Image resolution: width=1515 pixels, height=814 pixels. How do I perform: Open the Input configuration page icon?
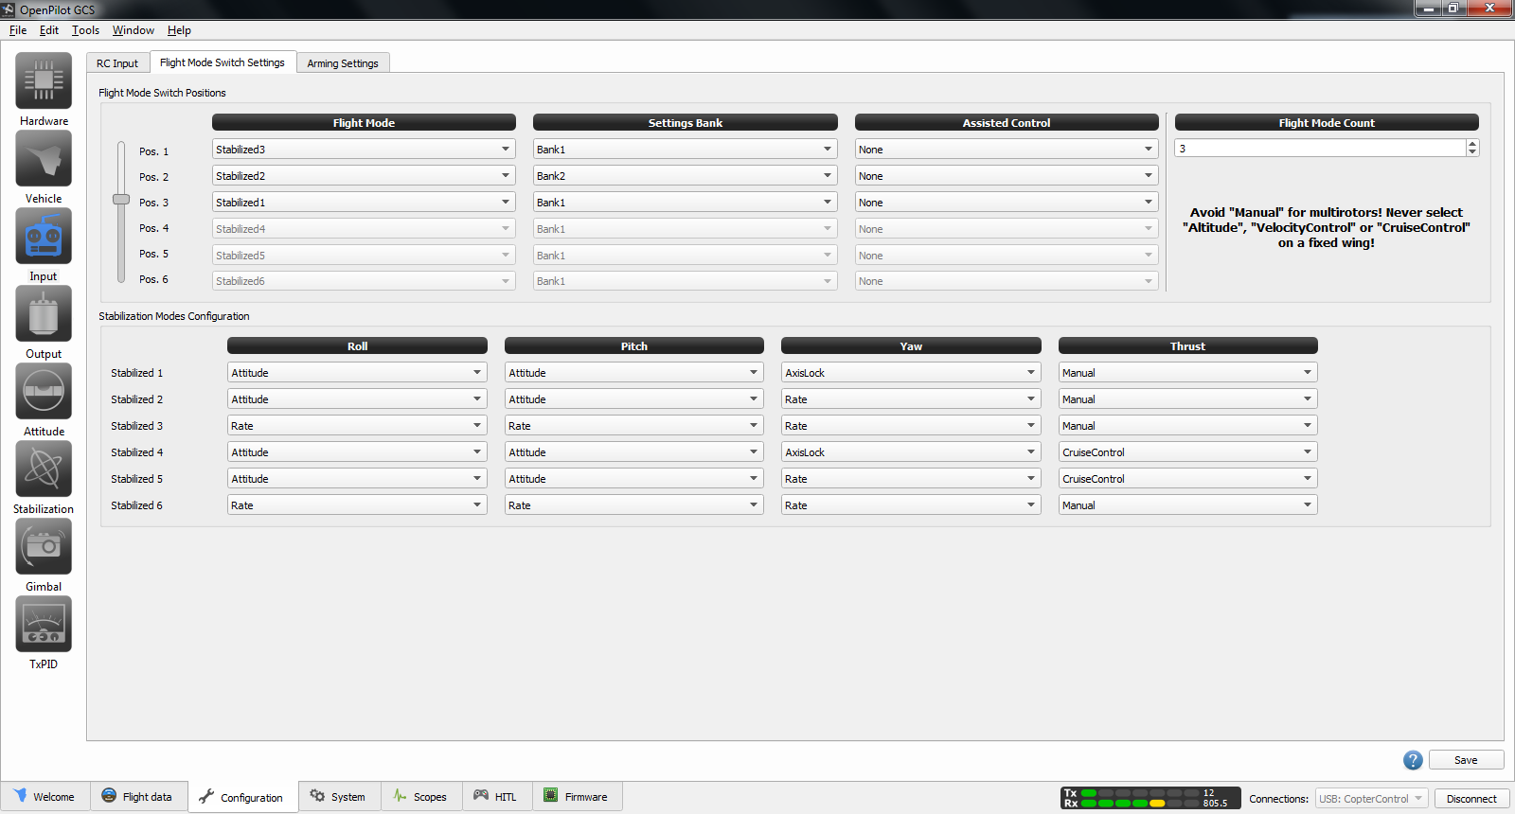[44, 237]
